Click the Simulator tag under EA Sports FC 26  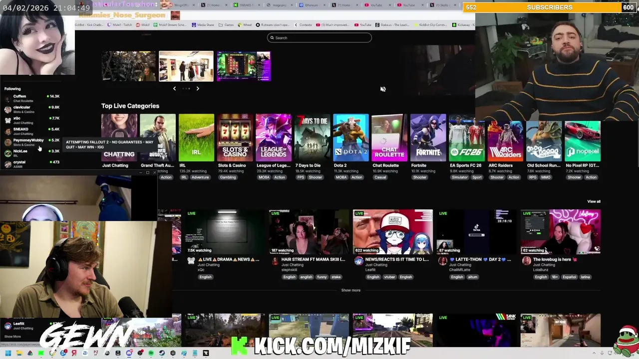click(x=460, y=178)
